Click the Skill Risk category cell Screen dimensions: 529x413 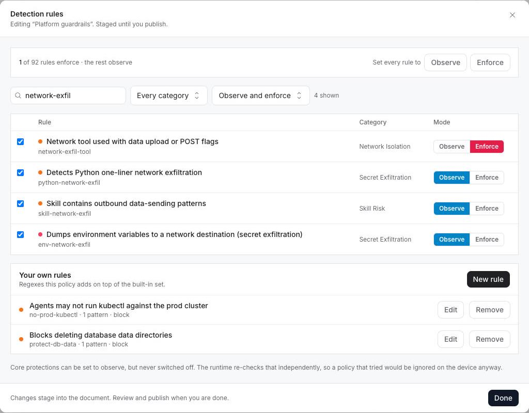coord(372,209)
